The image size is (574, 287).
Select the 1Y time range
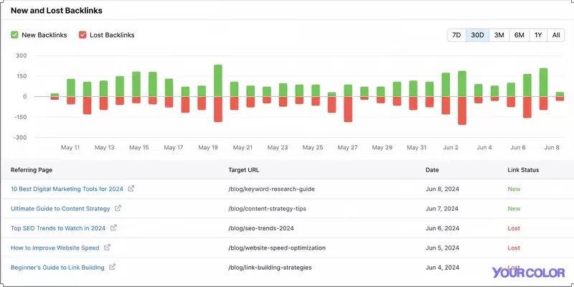click(x=537, y=35)
